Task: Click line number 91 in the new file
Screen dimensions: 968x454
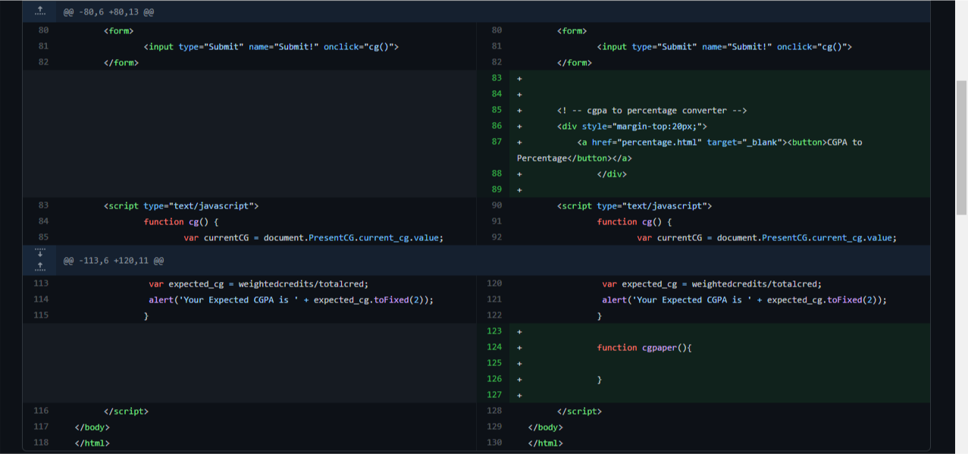Action: 497,221
